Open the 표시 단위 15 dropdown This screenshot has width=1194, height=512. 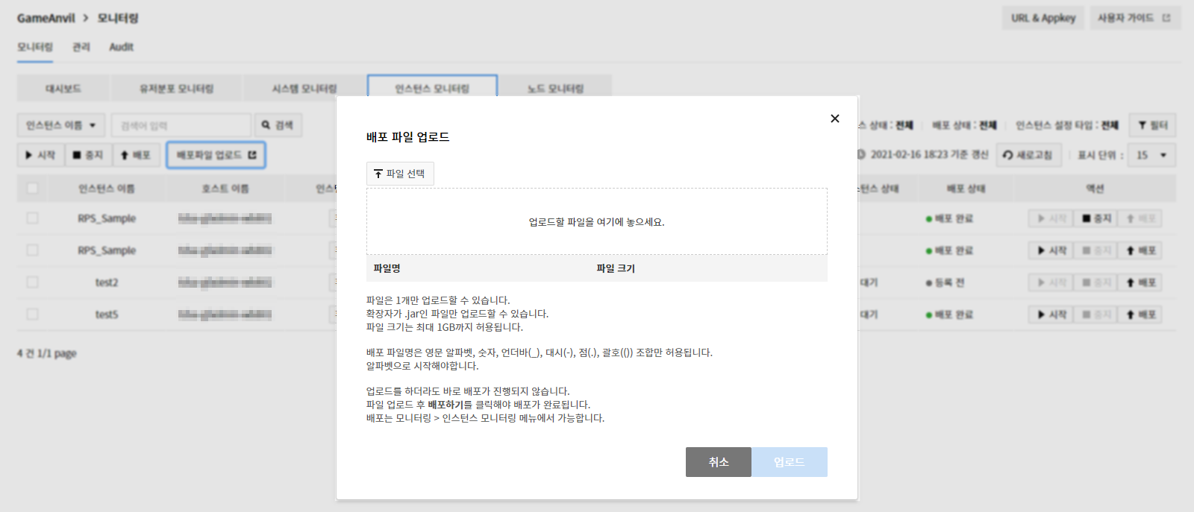point(1152,155)
